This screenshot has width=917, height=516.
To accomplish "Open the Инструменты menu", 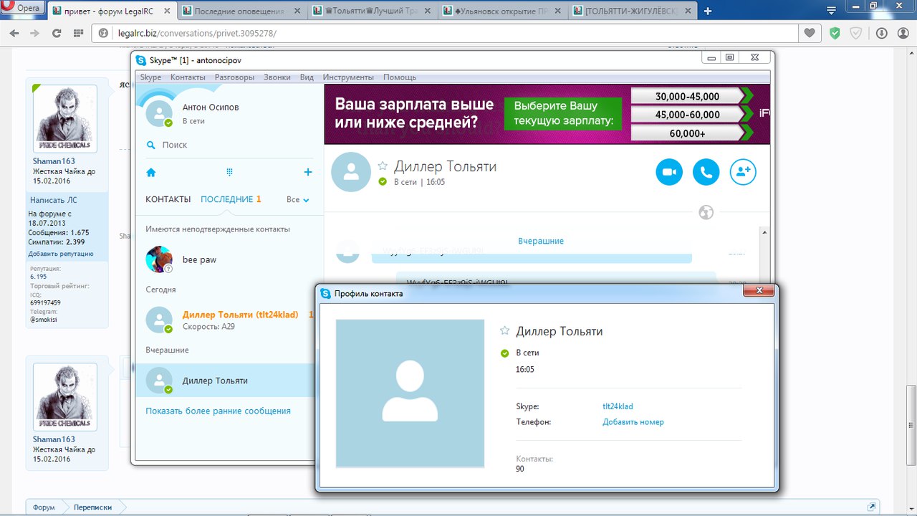I will point(348,77).
